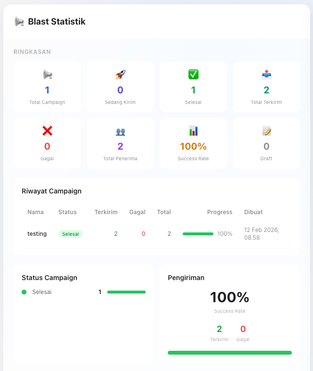Click the Status column header
Viewport: 313px width, 371px height.
click(x=67, y=212)
